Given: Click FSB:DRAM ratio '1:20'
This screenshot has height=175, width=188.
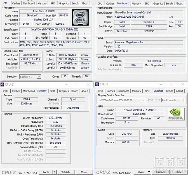Looking at the screenshot, I should [56, 122].
